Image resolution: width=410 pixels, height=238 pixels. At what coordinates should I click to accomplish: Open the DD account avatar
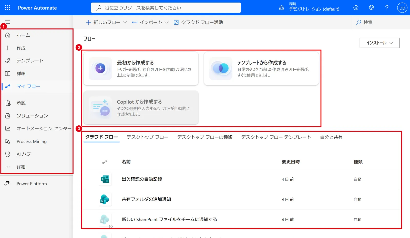tap(402, 8)
